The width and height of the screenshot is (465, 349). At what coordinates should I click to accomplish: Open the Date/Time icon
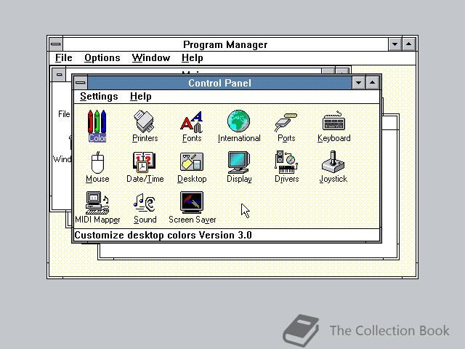pos(145,167)
